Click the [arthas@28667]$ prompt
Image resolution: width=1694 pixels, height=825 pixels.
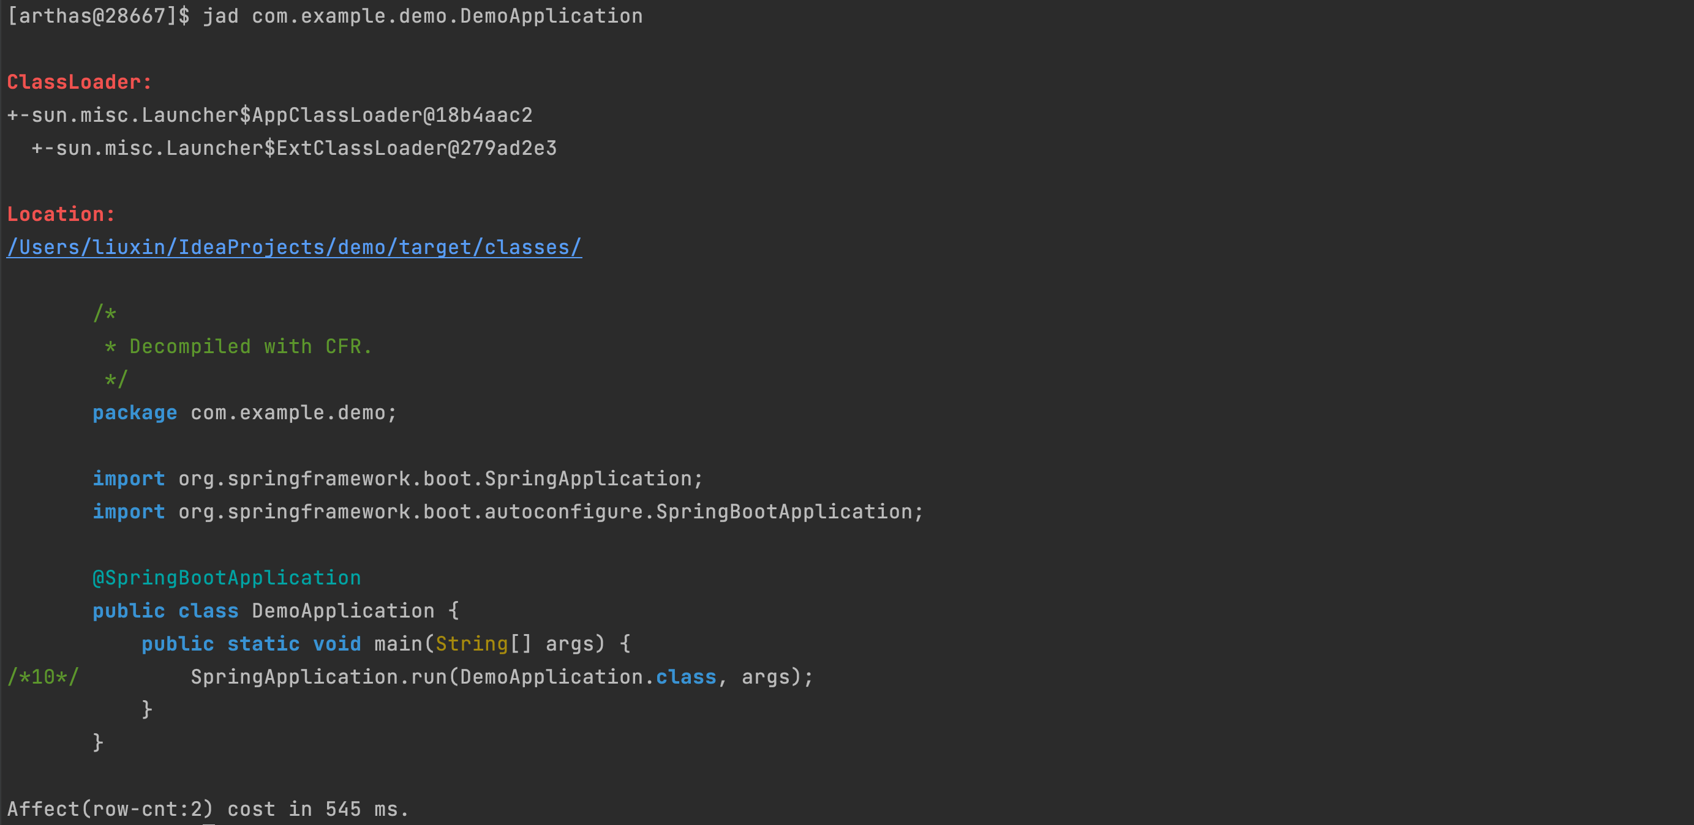pos(98,16)
